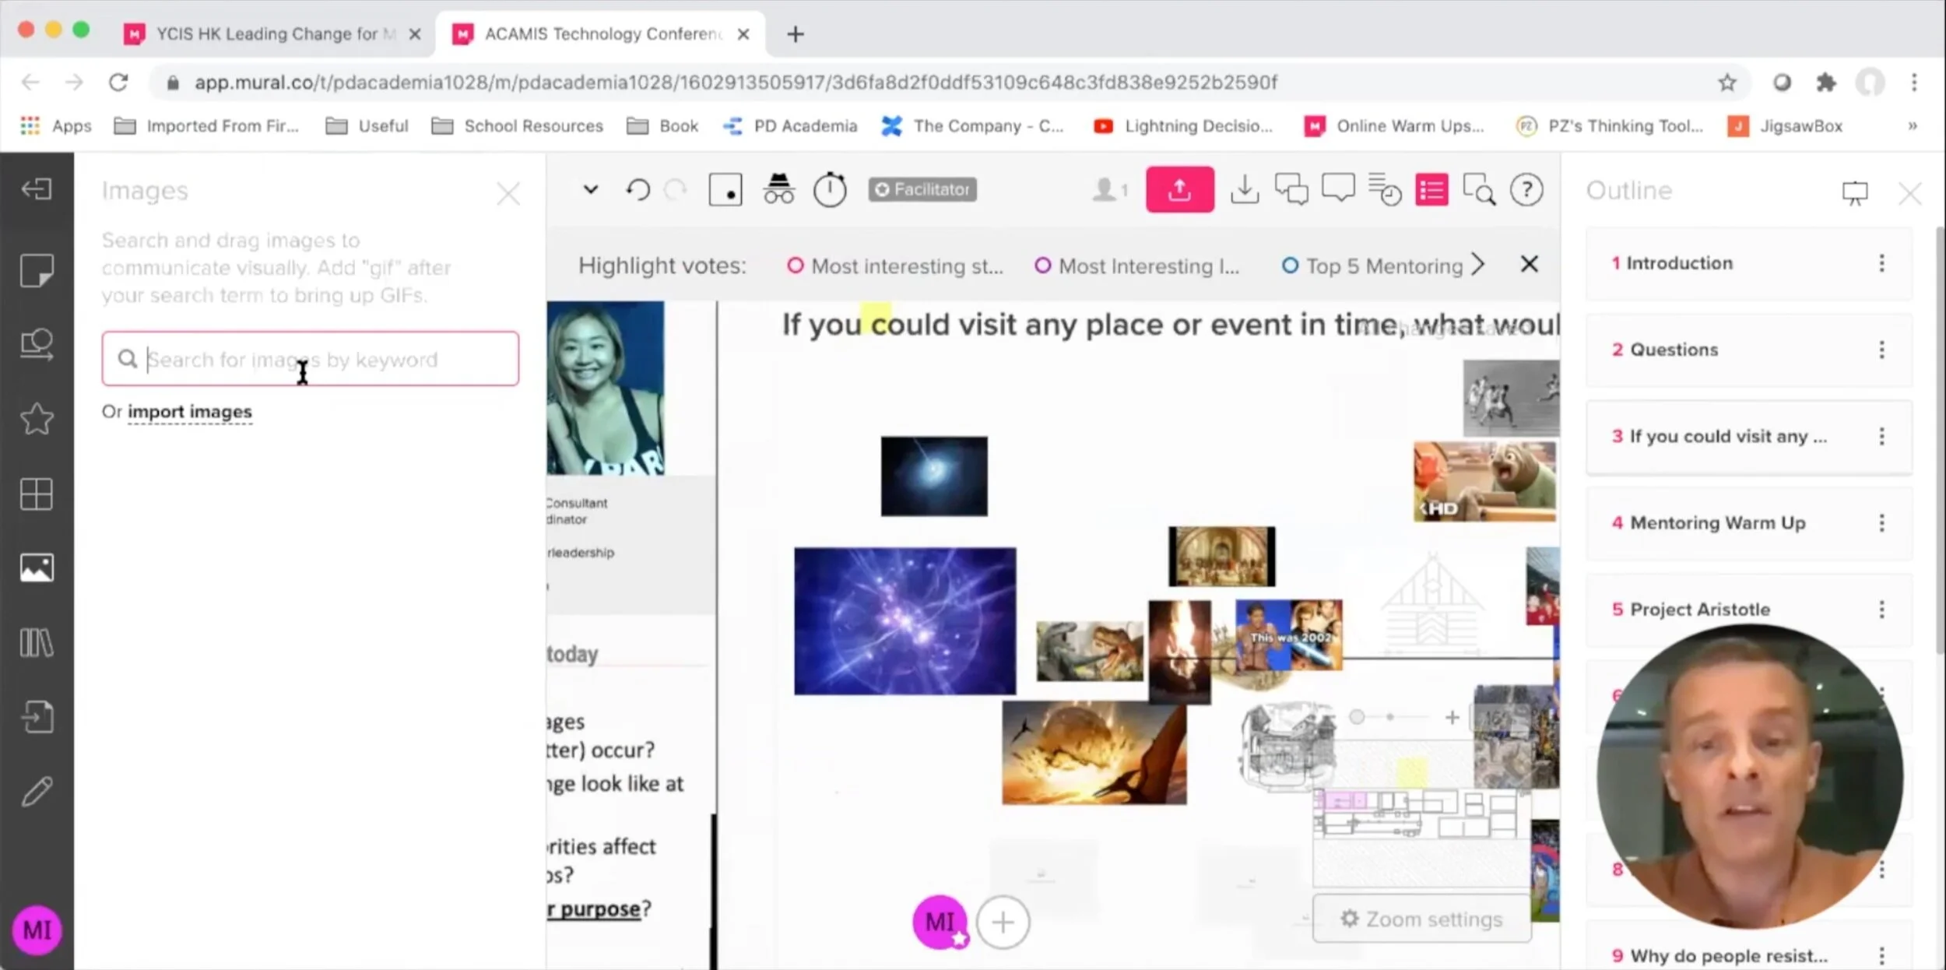Select 'Most interesting st...' vote radio button
This screenshot has width=1946, height=970.
point(795,266)
